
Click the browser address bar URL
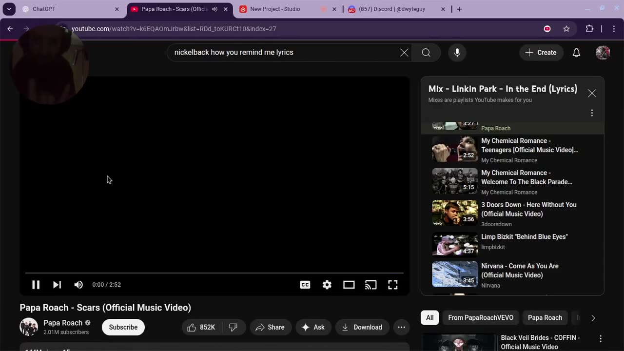[x=174, y=29]
